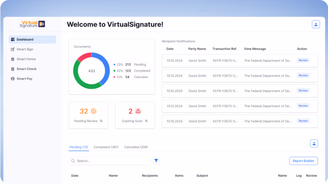
Task: Click Review in the second notification row
Action: [303, 75]
